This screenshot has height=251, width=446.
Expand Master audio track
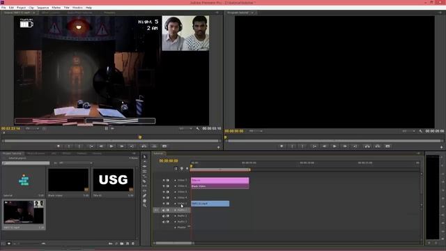point(175,227)
